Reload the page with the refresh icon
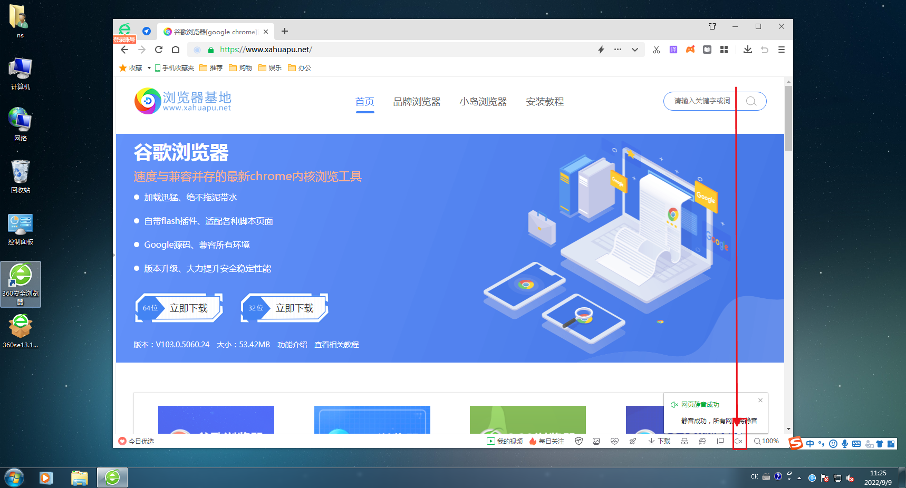The width and height of the screenshot is (906, 488). pos(159,50)
